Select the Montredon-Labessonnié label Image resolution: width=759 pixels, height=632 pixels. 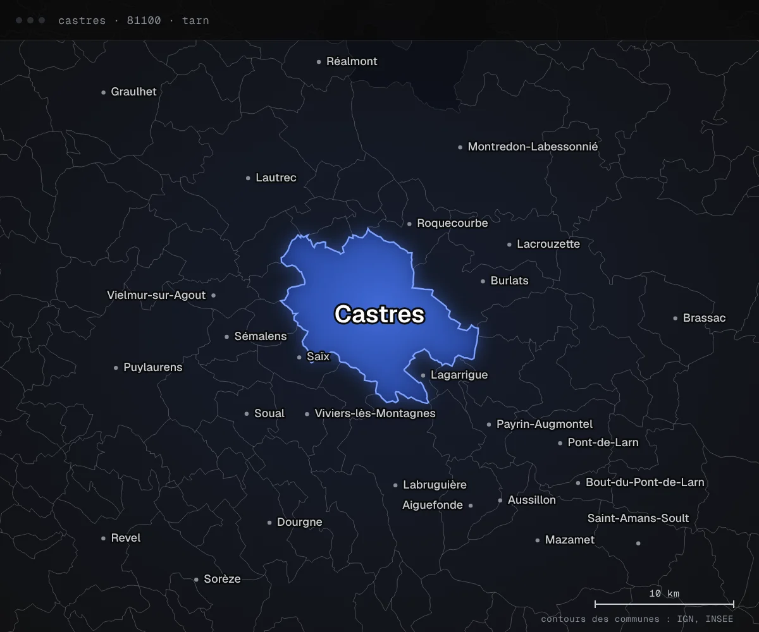[x=533, y=147]
